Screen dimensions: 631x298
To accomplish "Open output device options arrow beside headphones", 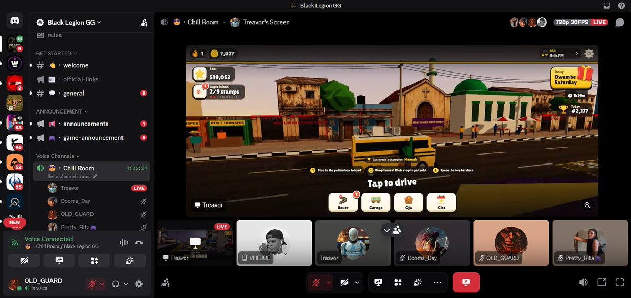I will (126, 284).
